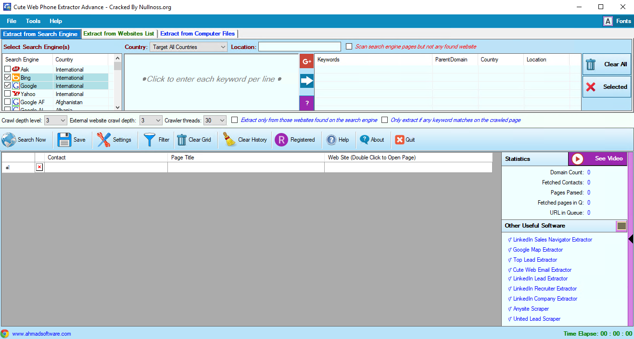Sort by Page Title column header
634x339 pixels.
coord(246,157)
